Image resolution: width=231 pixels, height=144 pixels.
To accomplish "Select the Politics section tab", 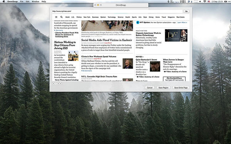I will [x=79, y=17].
